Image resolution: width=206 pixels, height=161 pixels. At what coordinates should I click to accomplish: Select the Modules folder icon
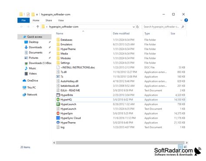58,58
